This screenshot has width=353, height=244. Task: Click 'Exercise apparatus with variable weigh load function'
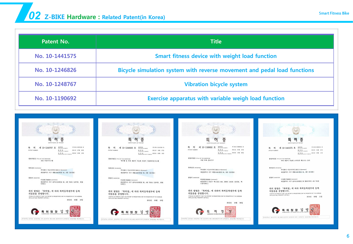(x=216, y=98)
